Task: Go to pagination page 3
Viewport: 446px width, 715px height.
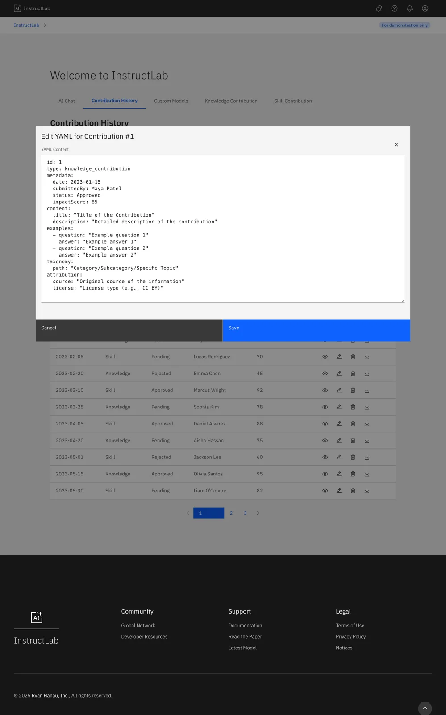Action: click(x=245, y=513)
